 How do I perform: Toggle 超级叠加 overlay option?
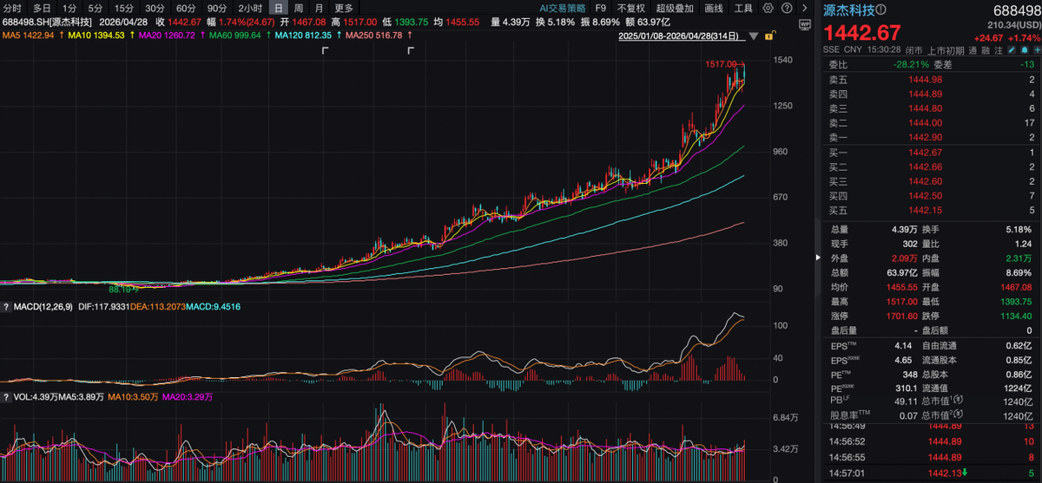[x=674, y=8]
